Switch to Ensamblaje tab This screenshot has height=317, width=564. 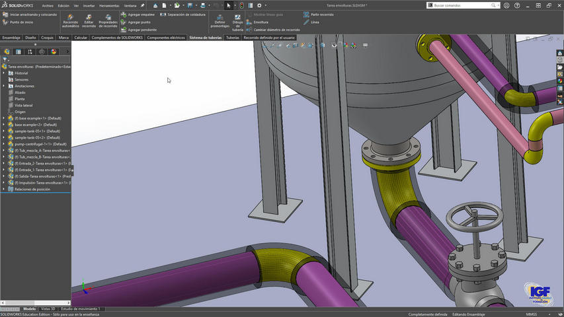click(11, 38)
